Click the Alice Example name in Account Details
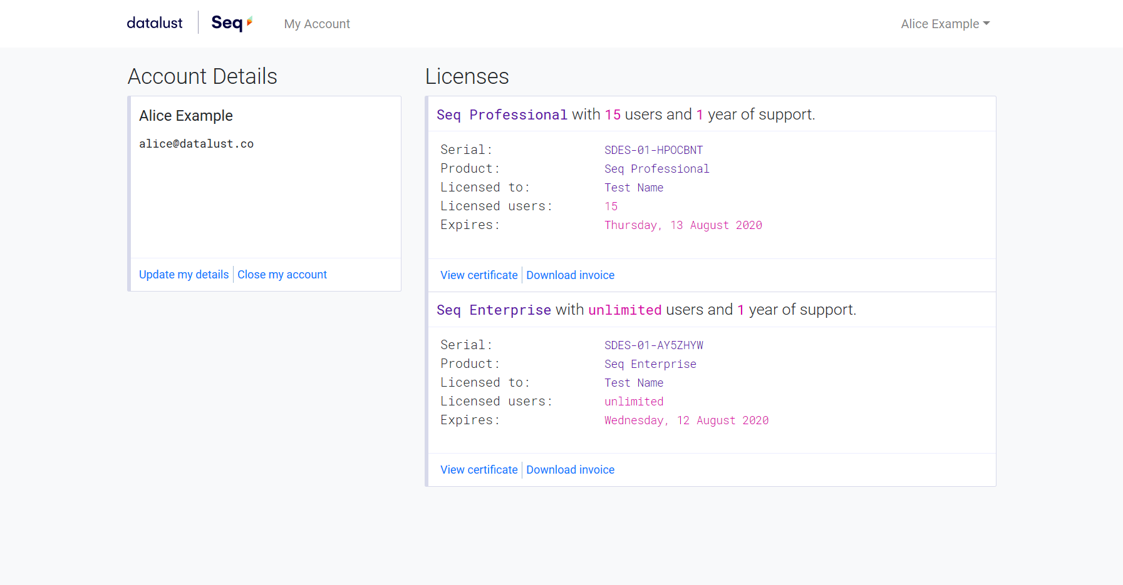This screenshot has width=1123, height=585. pos(186,116)
